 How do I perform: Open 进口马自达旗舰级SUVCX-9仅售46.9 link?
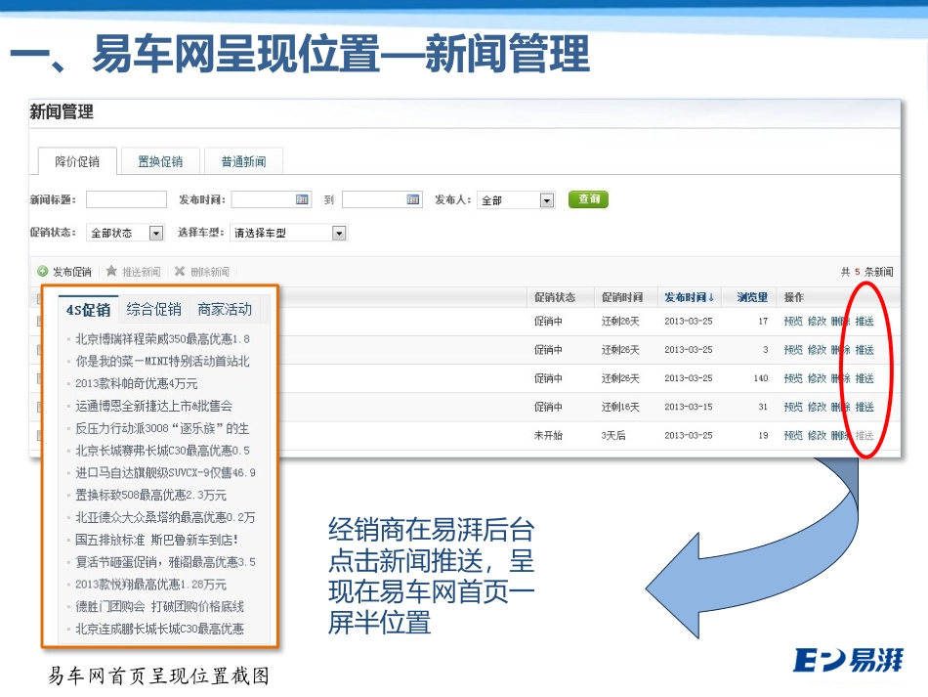coord(165,472)
